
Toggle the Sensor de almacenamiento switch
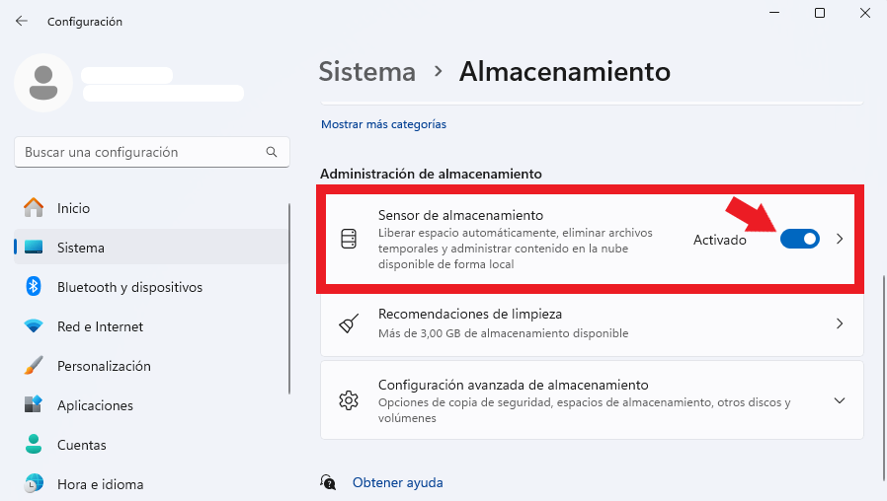(800, 240)
